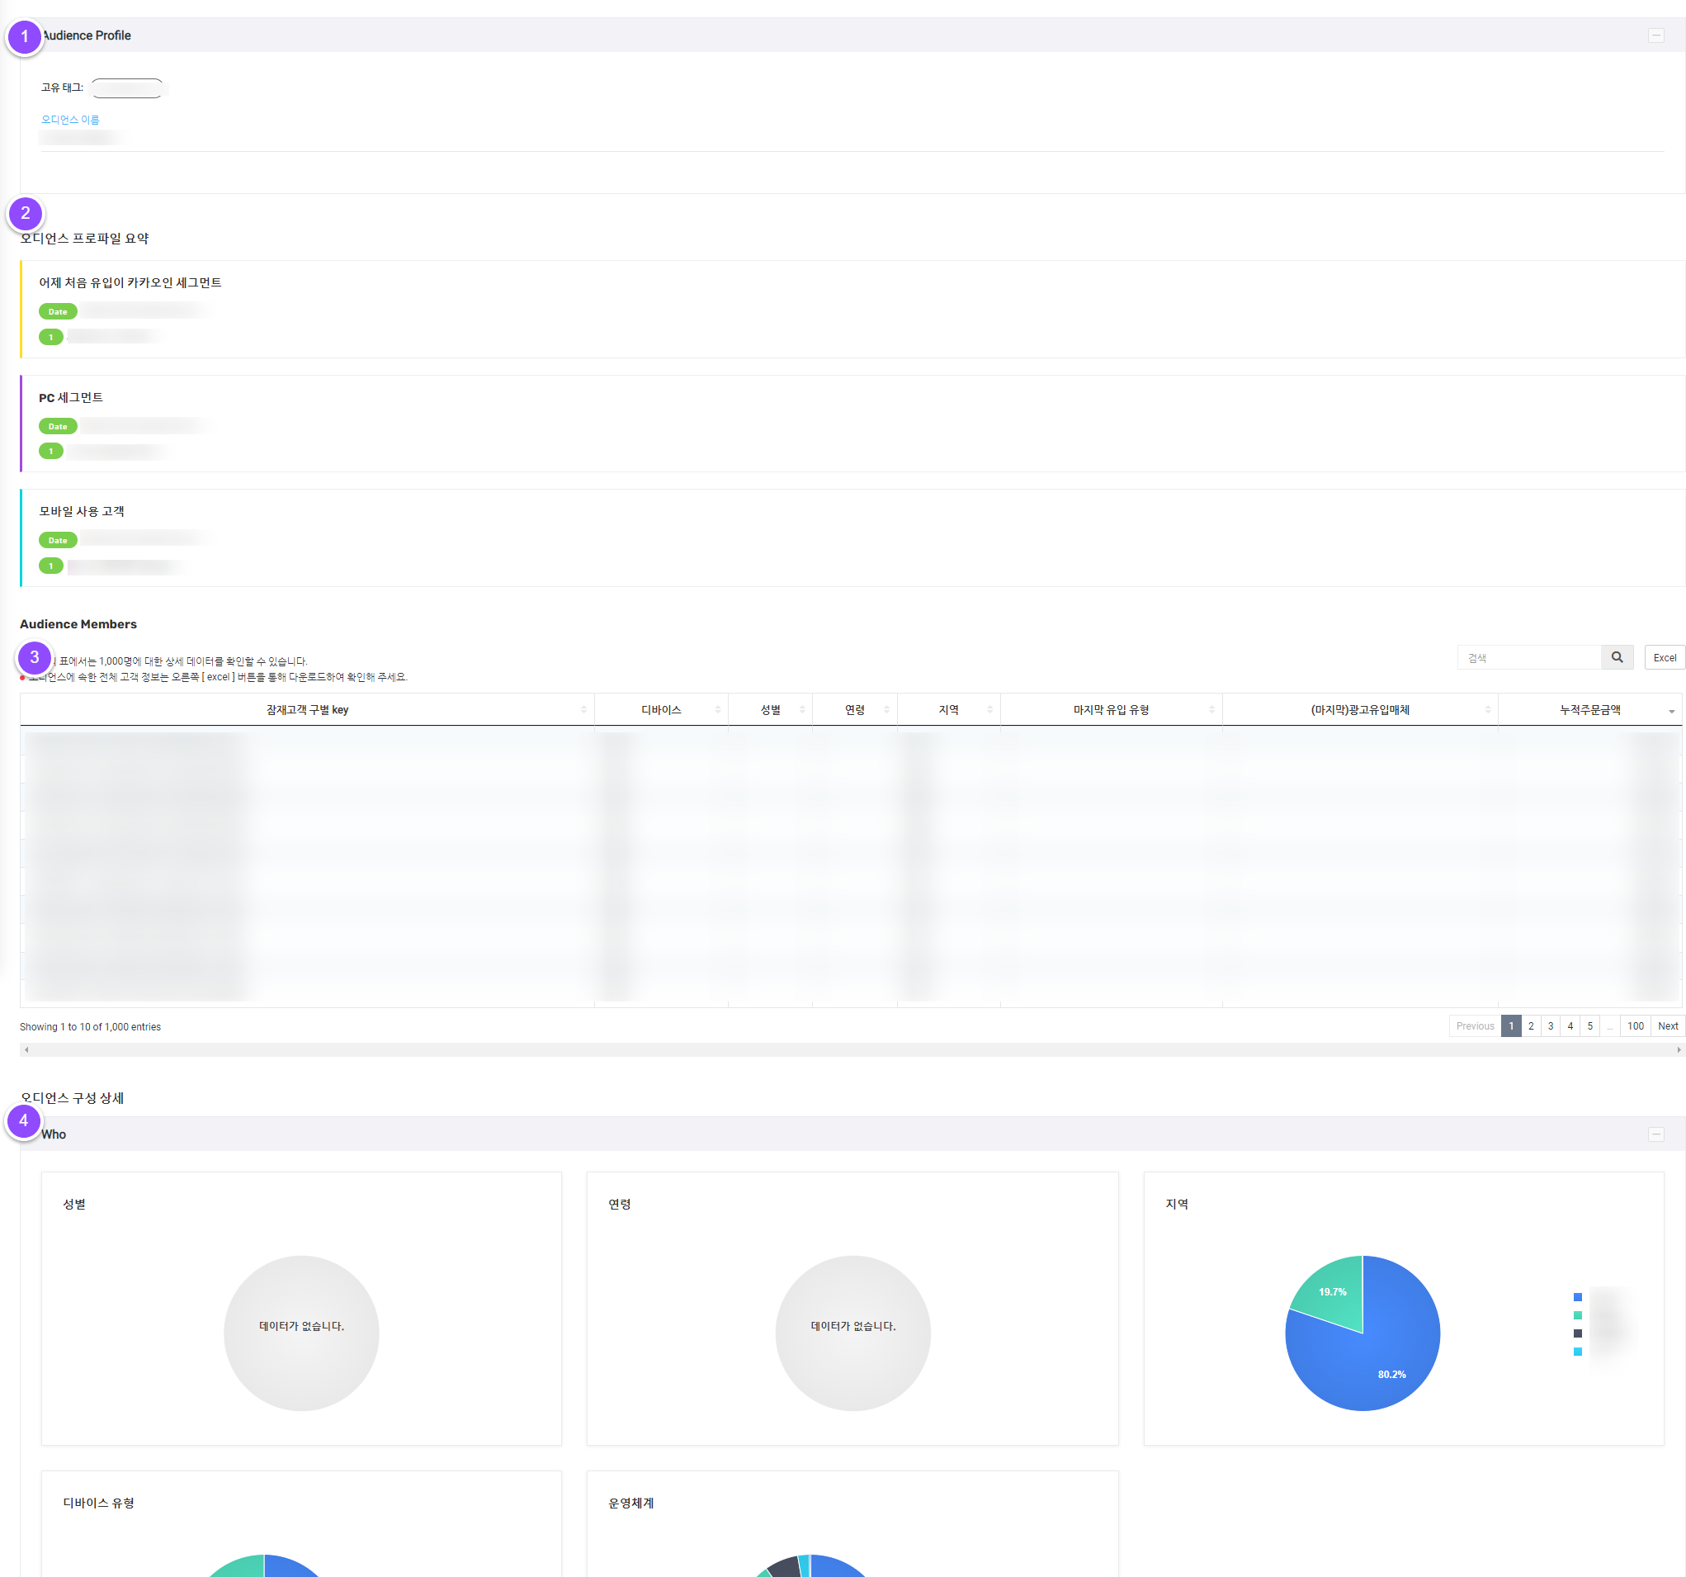
Task: Click the teal legend swatch in 지역 chart
Action: pos(1577,1316)
